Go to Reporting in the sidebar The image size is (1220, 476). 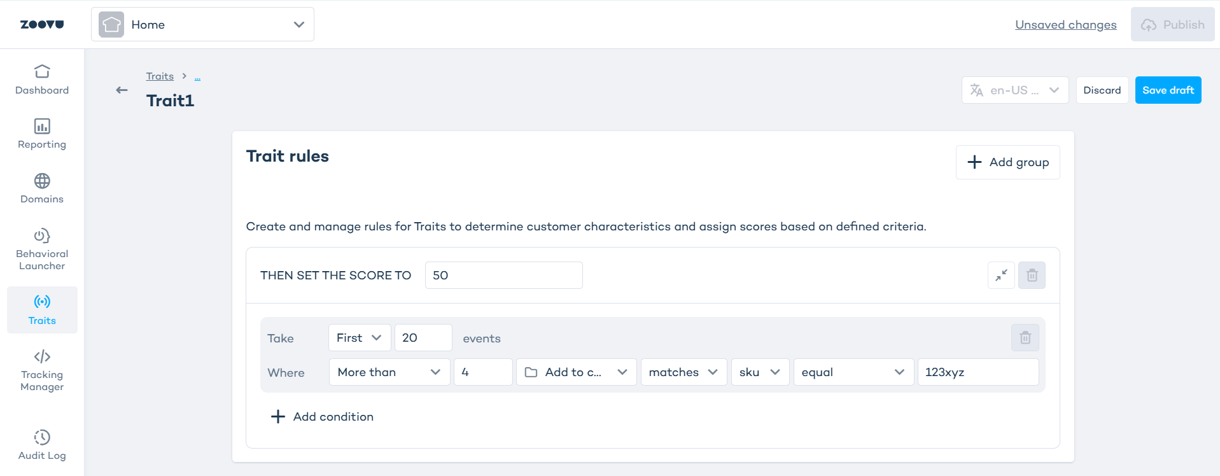click(x=42, y=134)
